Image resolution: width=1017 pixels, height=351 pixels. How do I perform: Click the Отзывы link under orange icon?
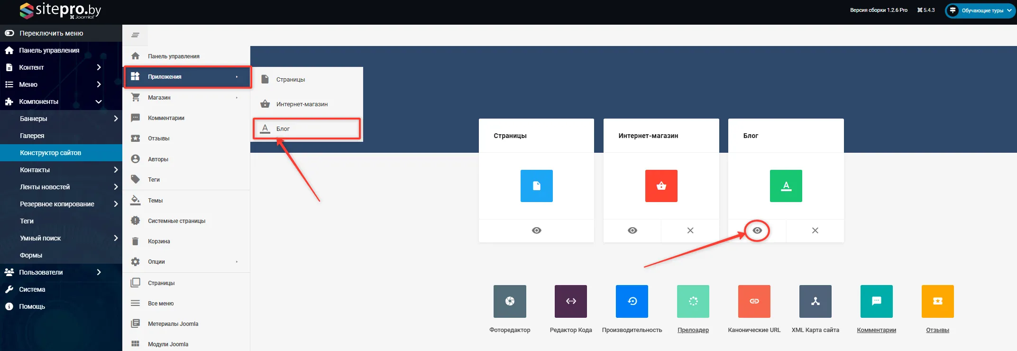click(x=937, y=330)
